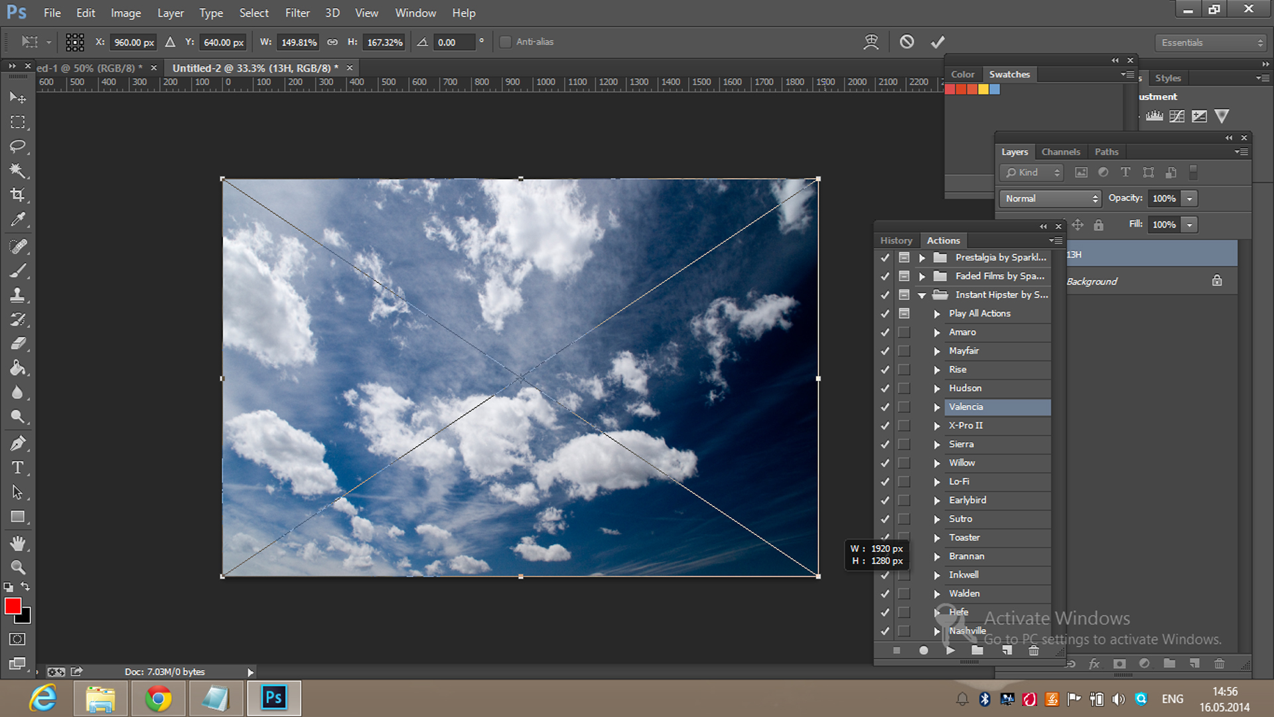
Task: Switch to the Paths tab
Action: [1106, 152]
